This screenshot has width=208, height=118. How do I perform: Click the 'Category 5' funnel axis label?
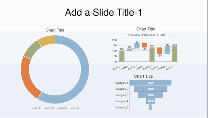click(121, 107)
